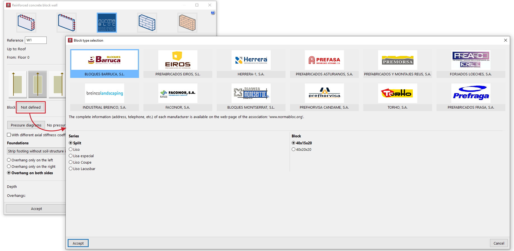514x251 pixels.
Task: Click the HERRERA-1, S.A. label
Action: pos(251,74)
